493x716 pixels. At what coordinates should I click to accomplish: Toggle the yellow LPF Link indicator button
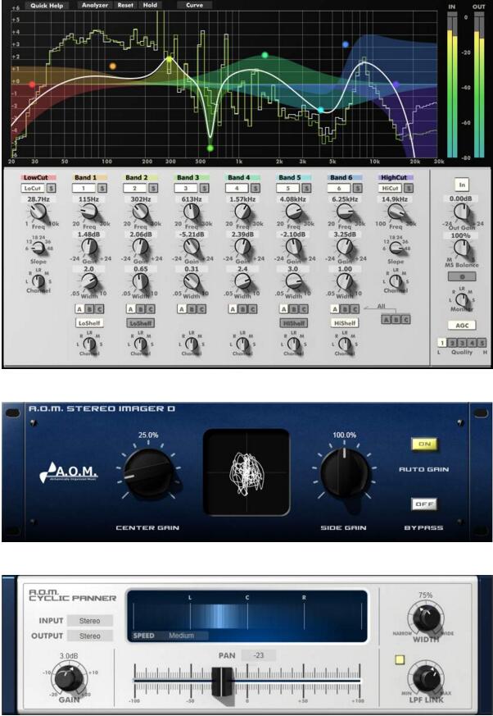pyautogui.click(x=400, y=660)
